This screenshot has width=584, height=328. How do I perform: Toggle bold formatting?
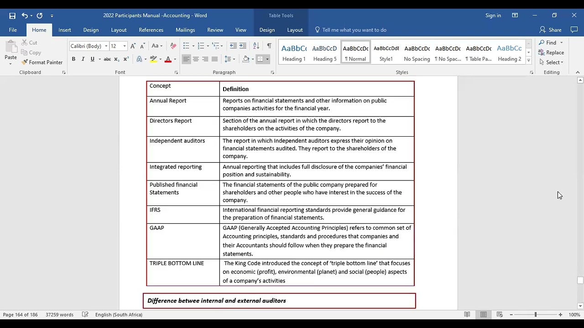(x=73, y=59)
